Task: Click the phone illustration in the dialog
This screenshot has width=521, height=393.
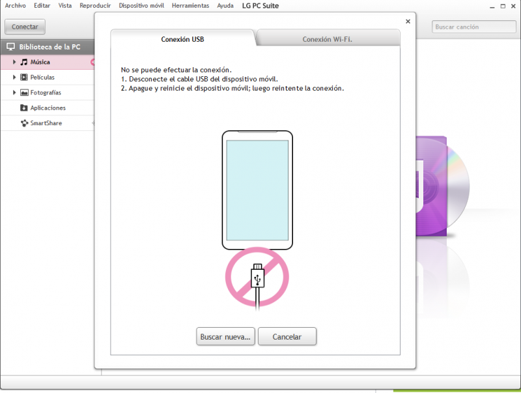Action: 257,190
